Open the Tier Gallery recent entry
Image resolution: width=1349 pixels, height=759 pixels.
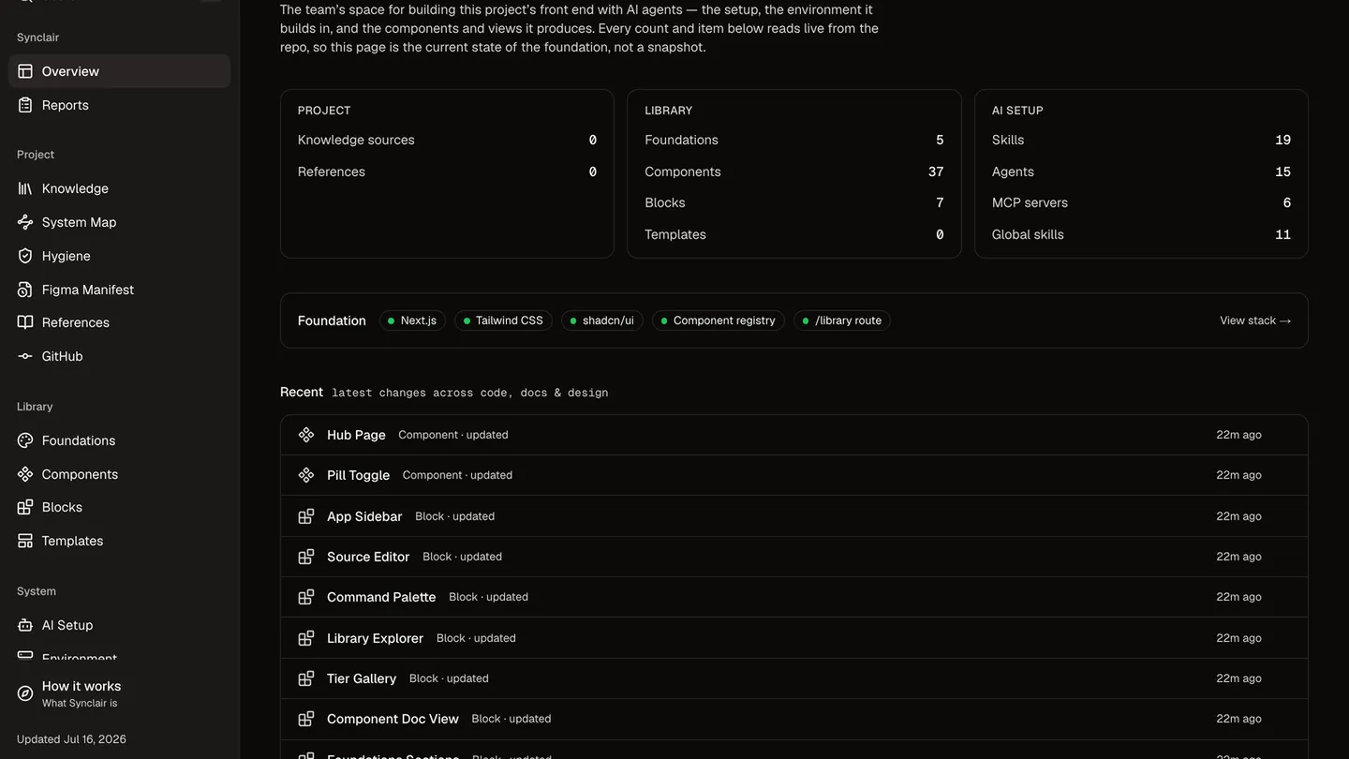(x=794, y=678)
